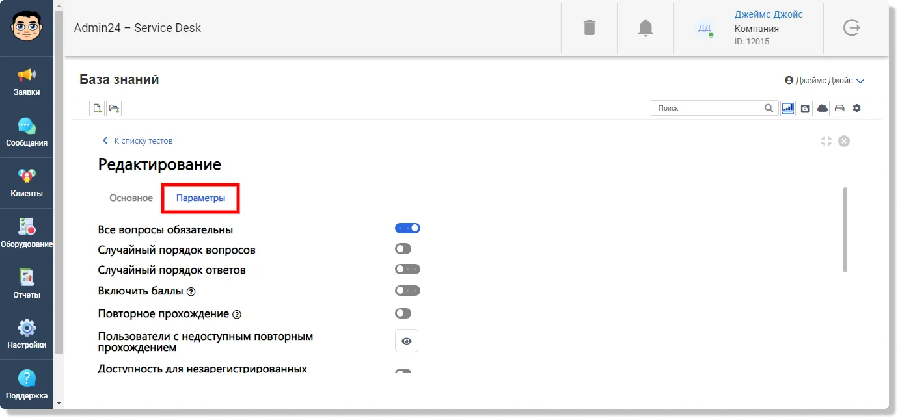The height and width of the screenshot is (418, 898).
Task: Click Admin24 – Service Desk title
Action: [x=137, y=28]
